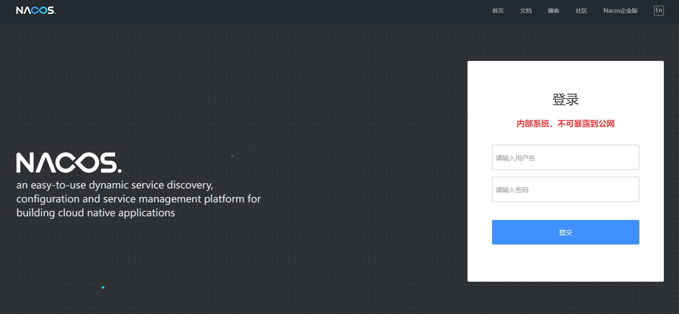Click the bright blue particle dot below tagline

(x=103, y=287)
